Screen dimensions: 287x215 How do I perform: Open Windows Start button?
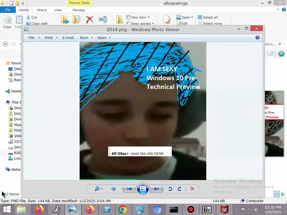[7, 209]
